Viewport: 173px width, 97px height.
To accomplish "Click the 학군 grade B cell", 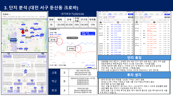I will [64, 81].
